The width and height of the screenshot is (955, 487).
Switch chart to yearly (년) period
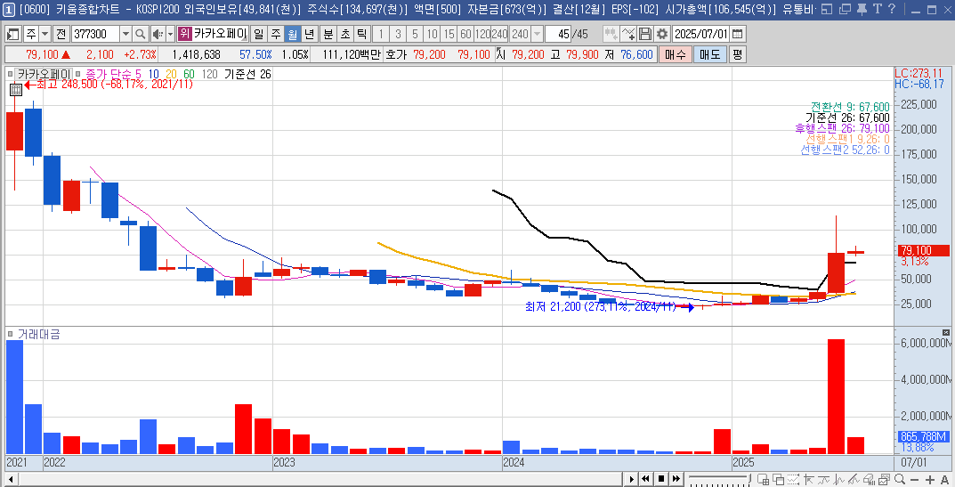(x=310, y=34)
